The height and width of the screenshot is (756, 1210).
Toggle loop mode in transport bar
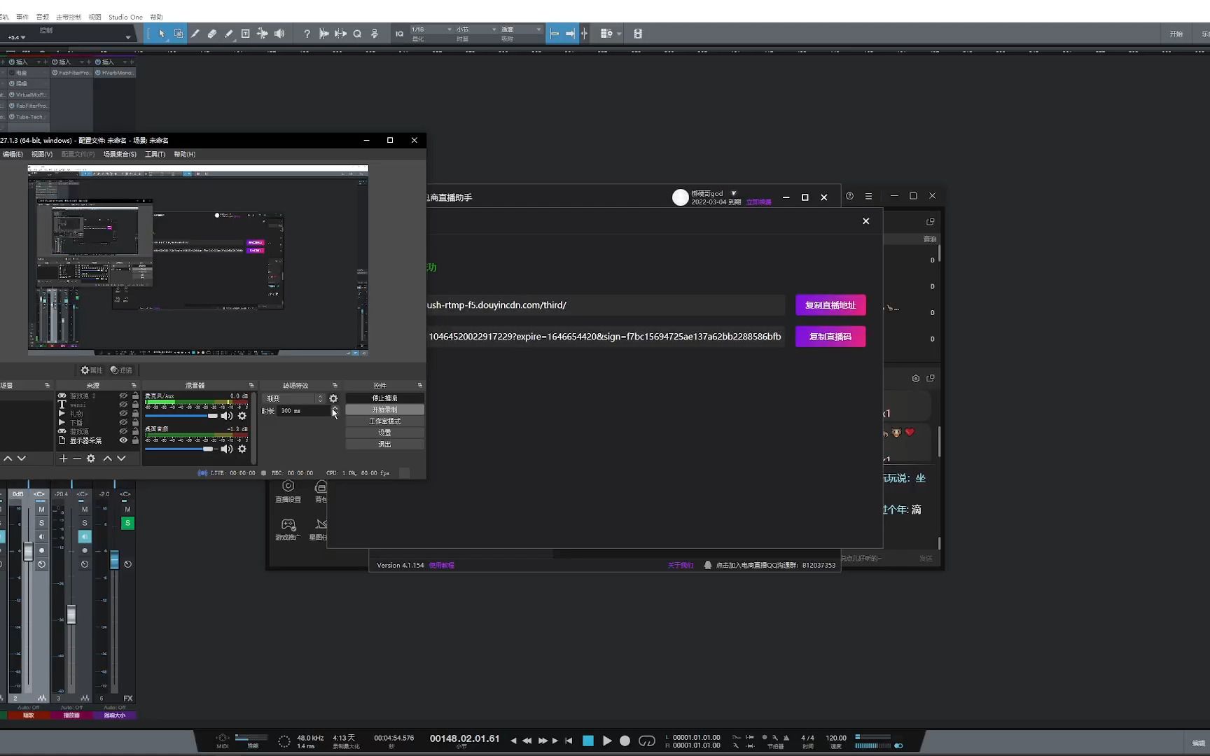point(647,741)
